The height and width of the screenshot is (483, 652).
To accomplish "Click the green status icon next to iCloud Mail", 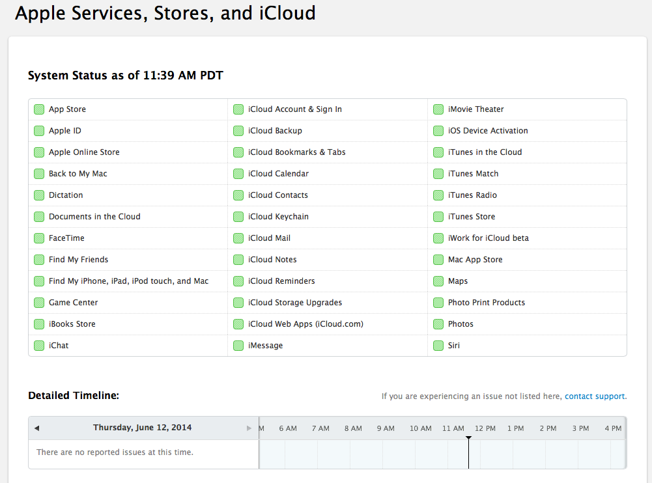I will (238, 238).
